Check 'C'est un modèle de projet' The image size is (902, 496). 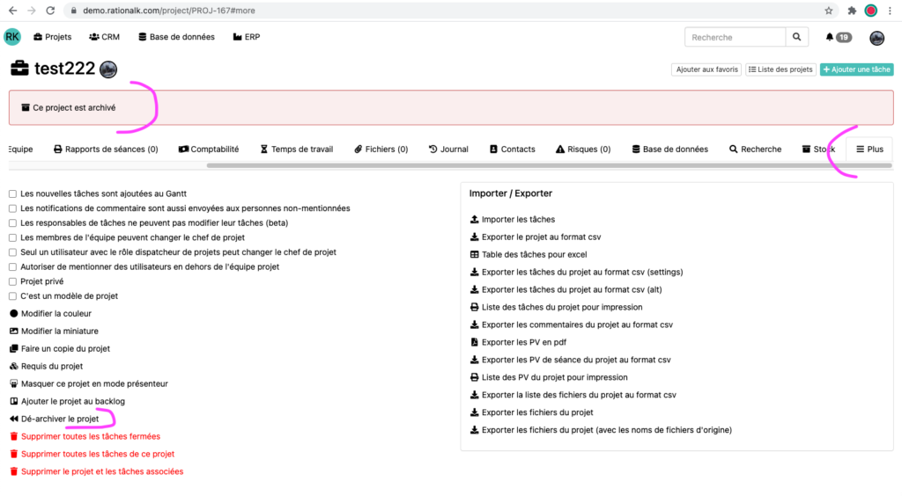point(13,296)
